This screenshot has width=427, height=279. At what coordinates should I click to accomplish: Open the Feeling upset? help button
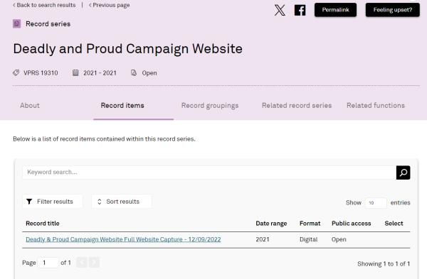tap(392, 10)
